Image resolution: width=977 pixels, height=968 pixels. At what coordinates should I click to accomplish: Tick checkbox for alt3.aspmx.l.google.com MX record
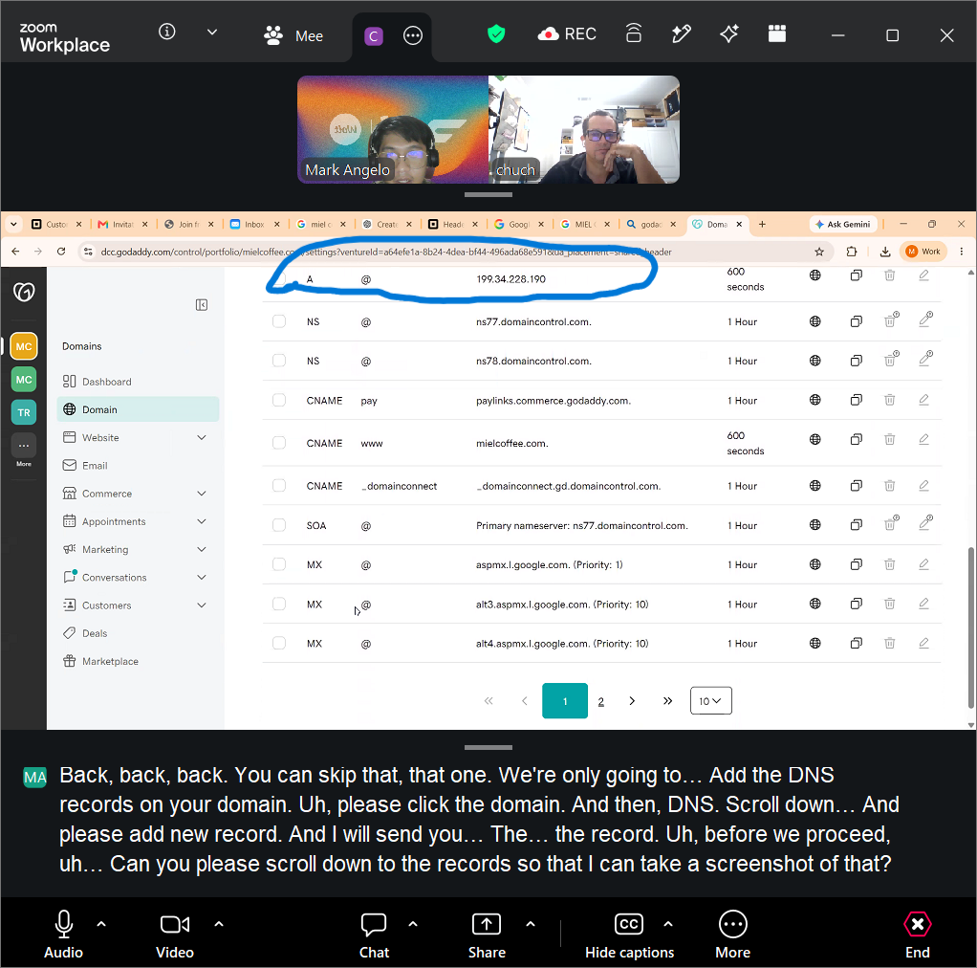tap(279, 604)
